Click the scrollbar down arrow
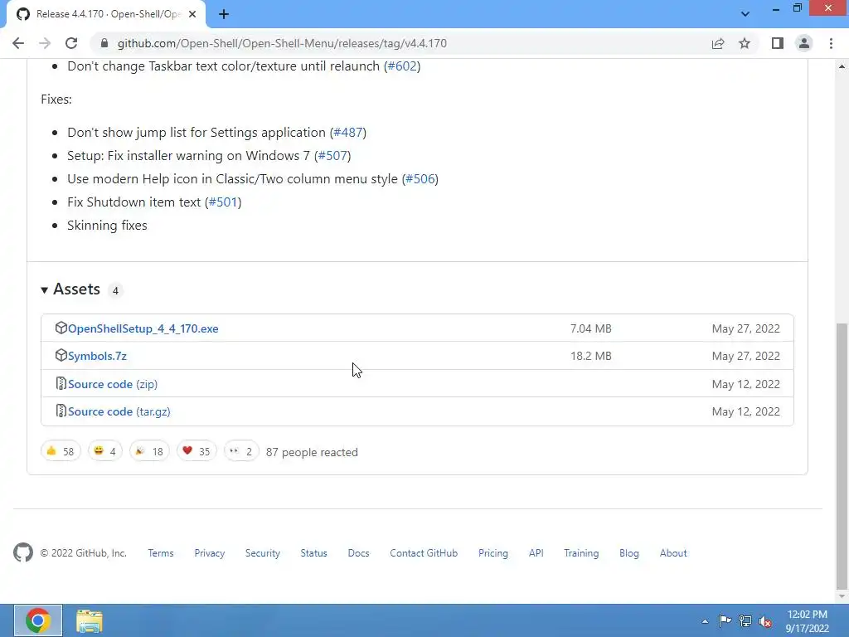The height and width of the screenshot is (637, 849). pyautogui.click(x=842, y=596)
